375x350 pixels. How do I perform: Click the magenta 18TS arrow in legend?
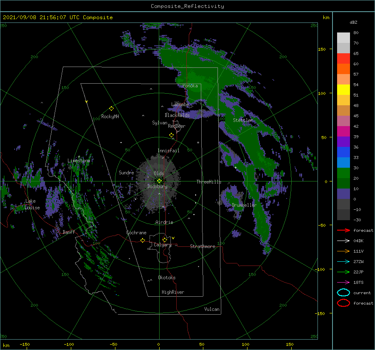click(x=343, y=283)
